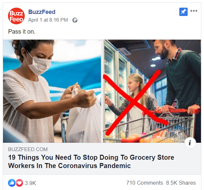The height and width of the screenshot is (190, 204).
Task: View the 8.5K Shares list
Action: 181,183
